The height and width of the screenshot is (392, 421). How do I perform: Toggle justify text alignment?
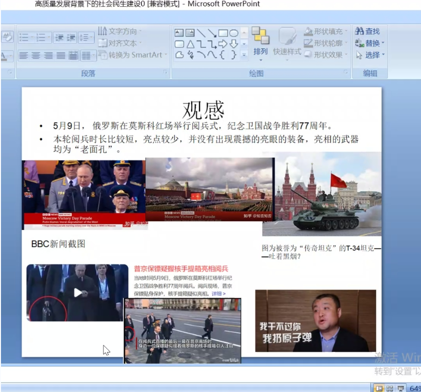tap(60, 56)
